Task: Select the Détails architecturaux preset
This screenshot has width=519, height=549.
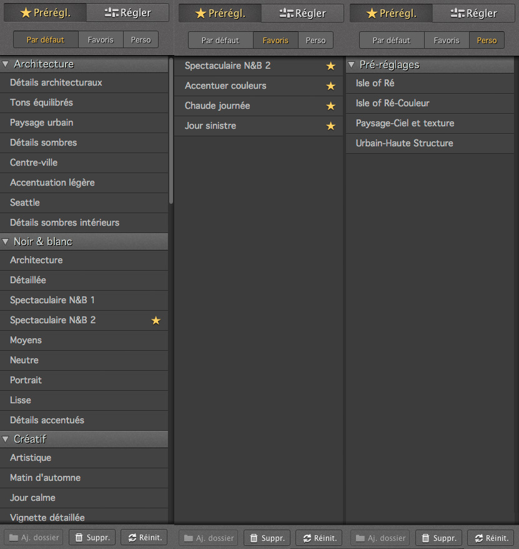Action: pyautogui.click(x=84, y=83)
